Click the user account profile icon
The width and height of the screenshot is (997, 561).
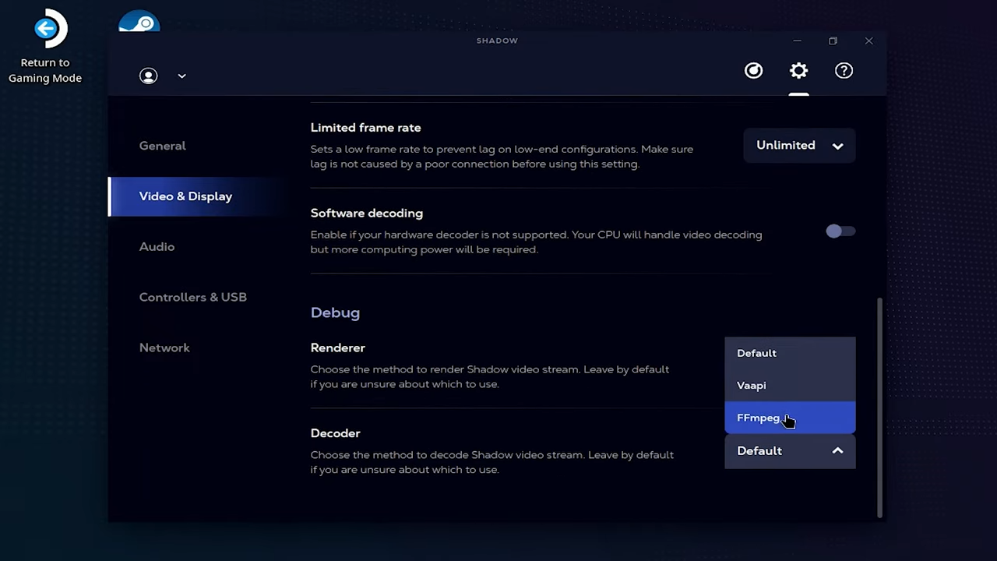pos(148,76)
